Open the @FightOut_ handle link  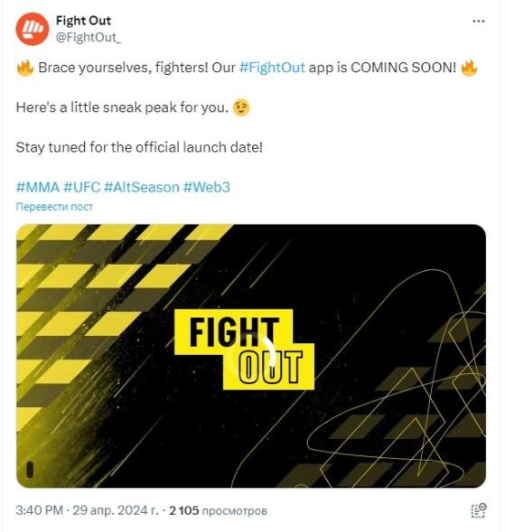pyautogui.click(x=89, y=37)
